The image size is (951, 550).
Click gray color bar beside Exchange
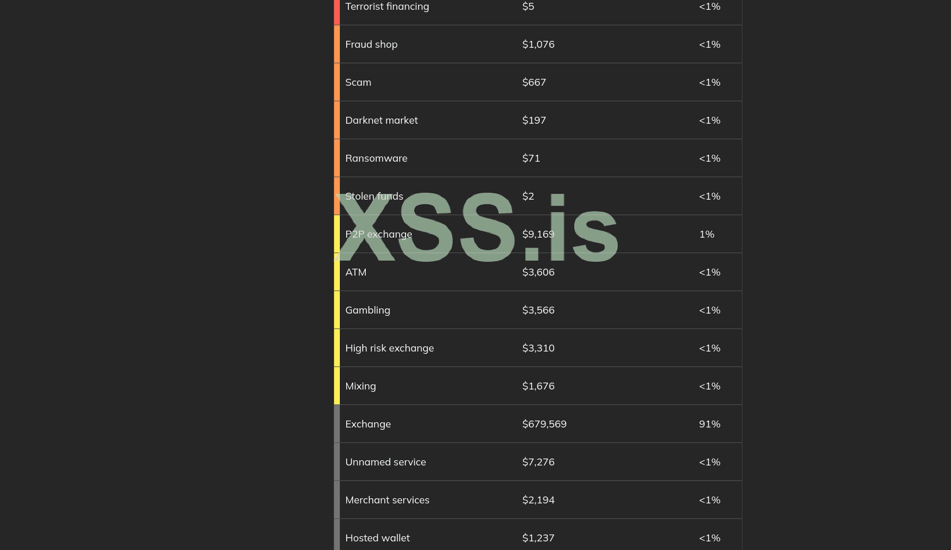[337, 424]
